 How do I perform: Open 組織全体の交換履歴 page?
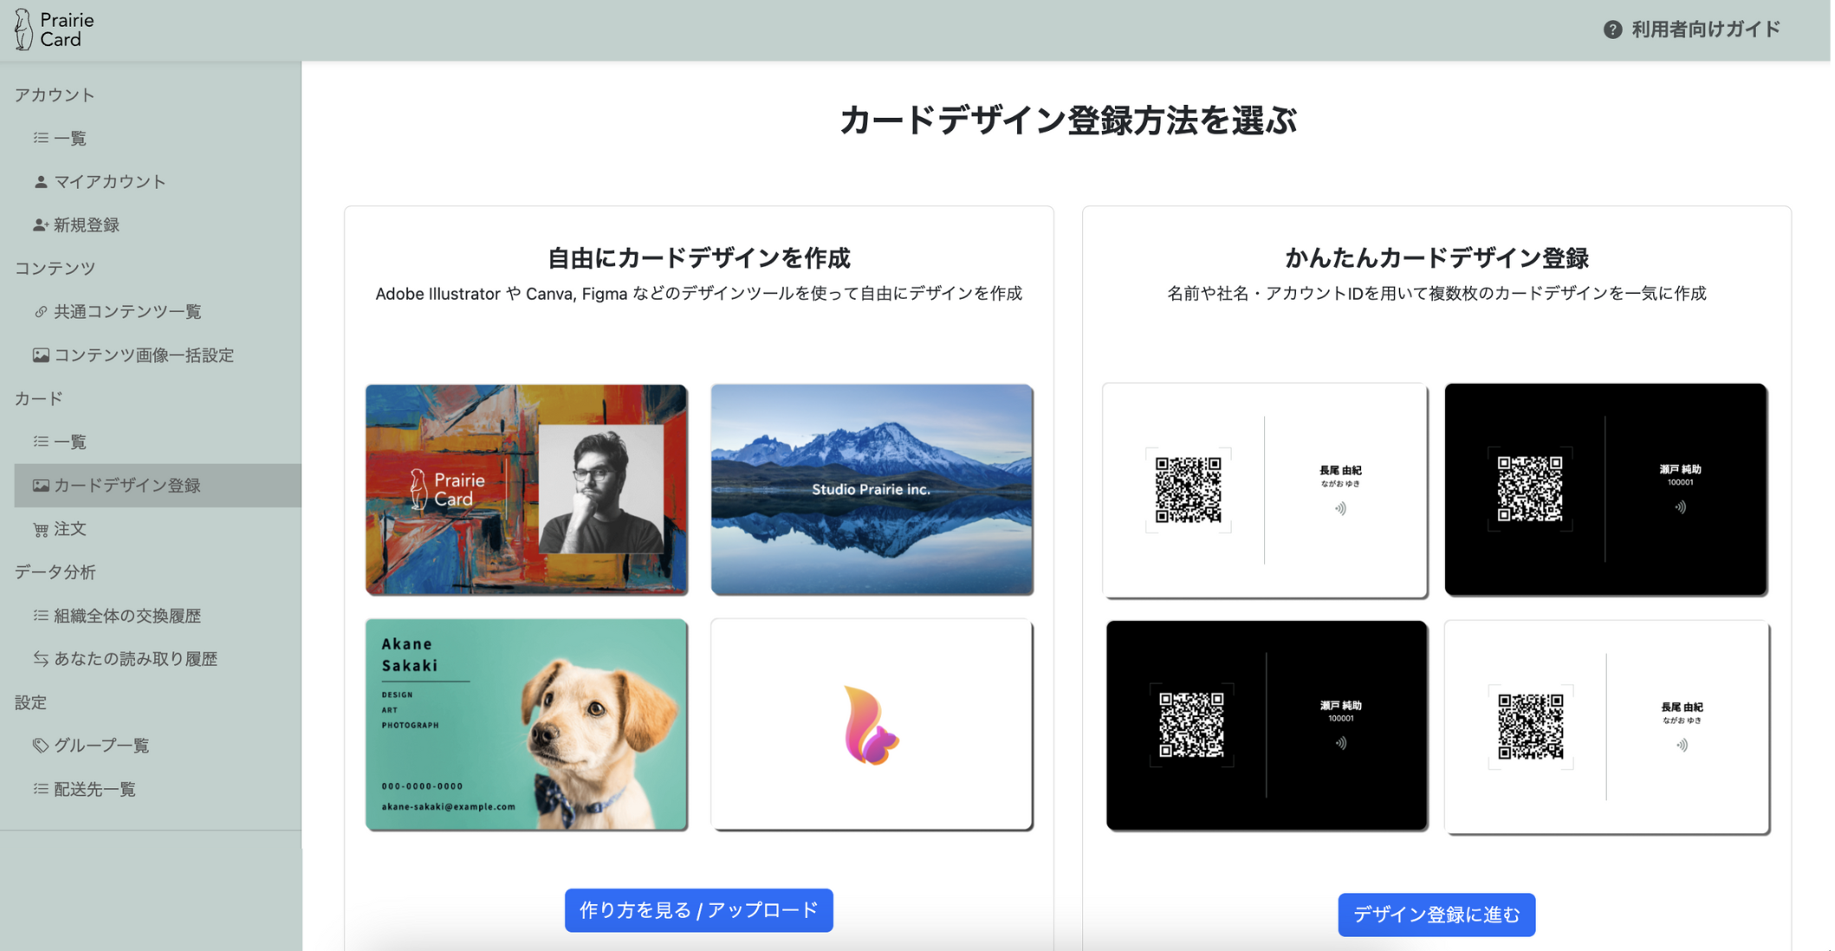[x=126, y=616]
